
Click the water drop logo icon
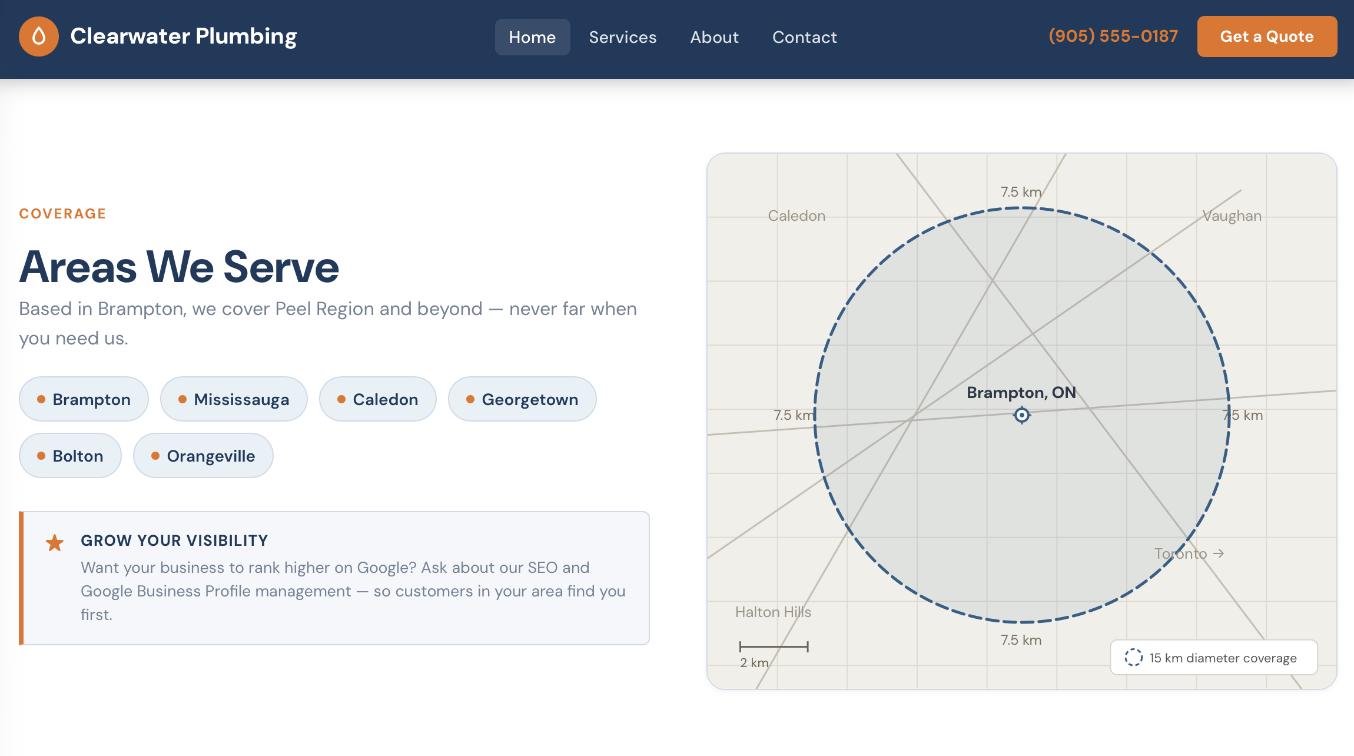[39, 37]
